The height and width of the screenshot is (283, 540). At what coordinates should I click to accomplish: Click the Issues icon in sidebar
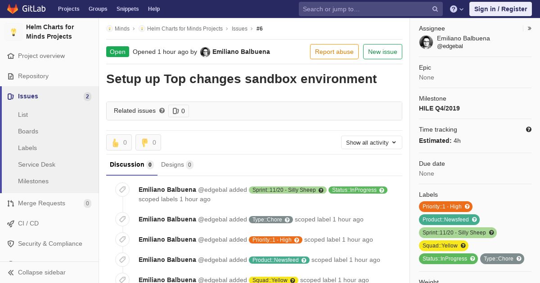coord(11,97)
